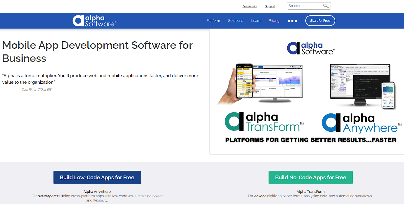Viewport: 404px width, 204px height.
Task: Click the Alpha Anywhere caption text
Action: click(97, 192)
